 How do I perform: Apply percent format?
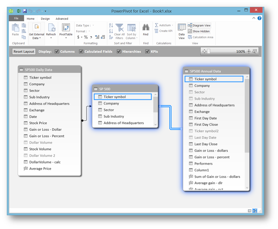click(86, 37)
